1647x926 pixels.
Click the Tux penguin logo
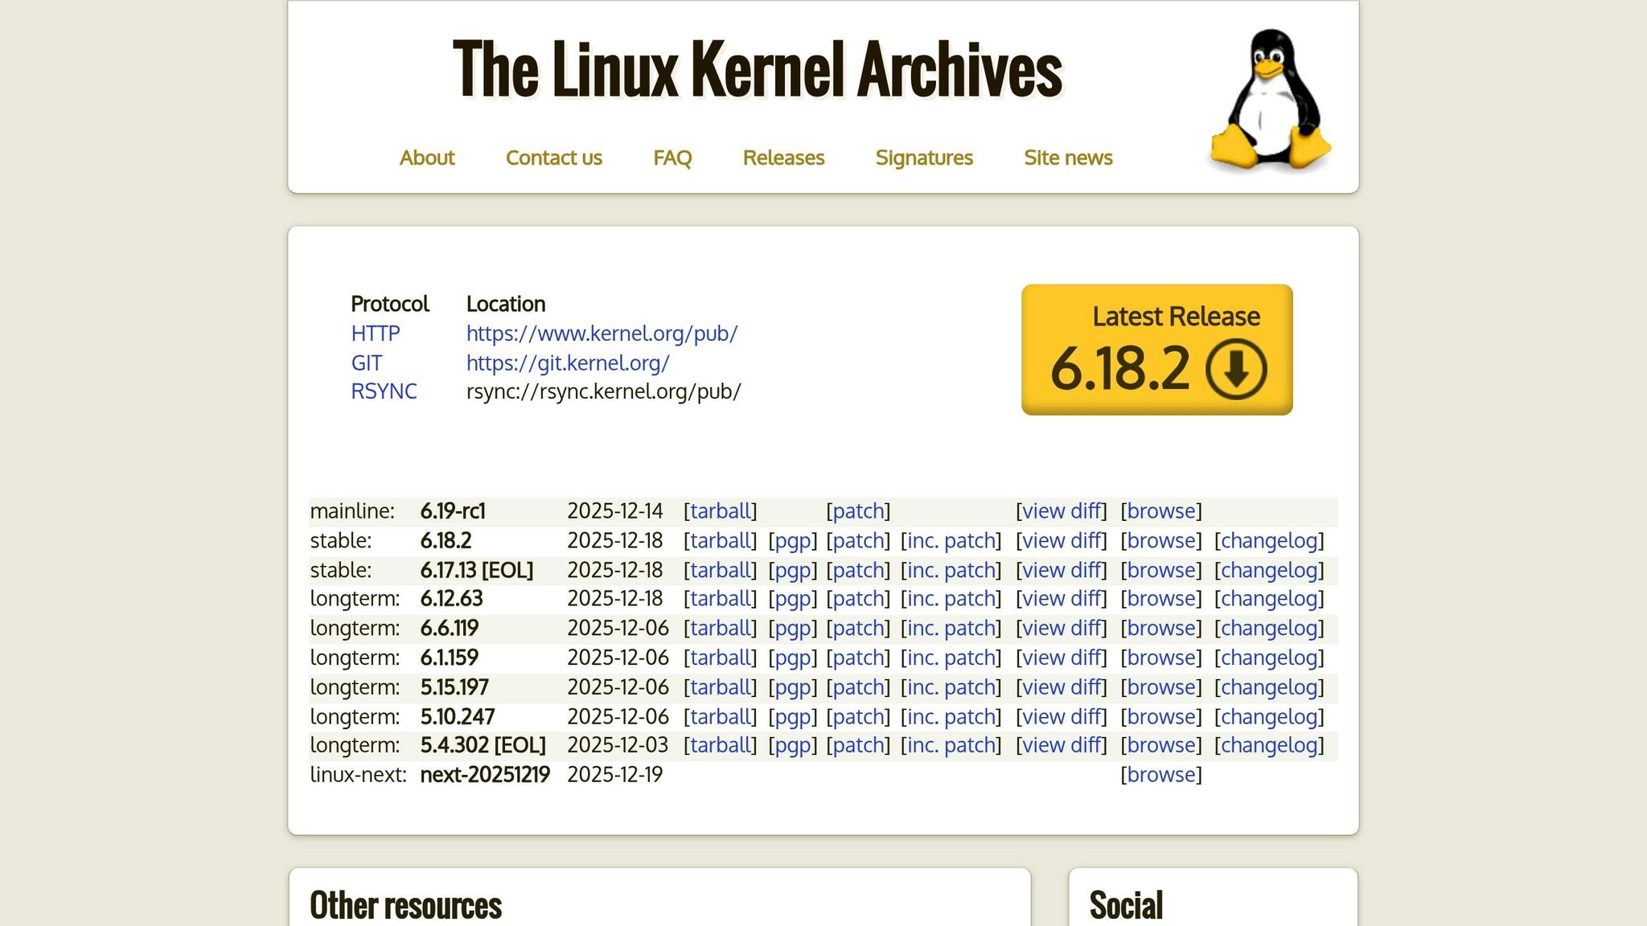click(1271, 100)
